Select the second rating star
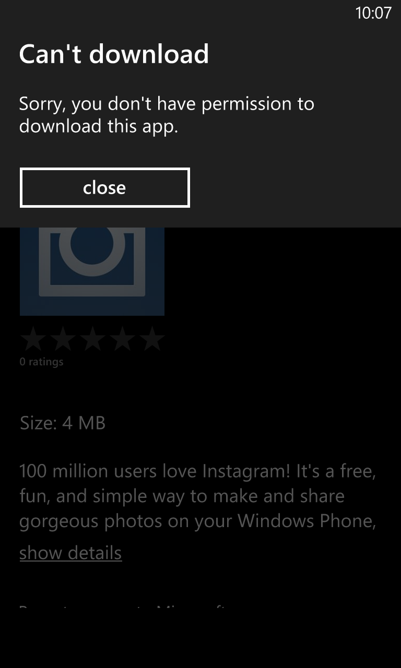 (x=63, y=339)
